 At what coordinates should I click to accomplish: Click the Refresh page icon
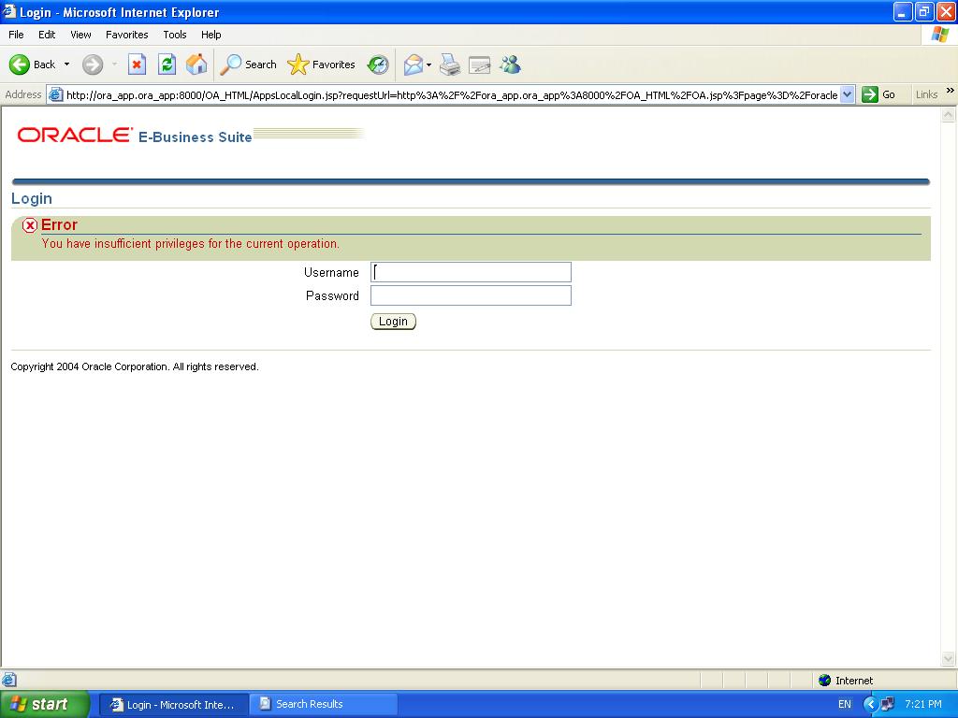[x=167, y=65]
